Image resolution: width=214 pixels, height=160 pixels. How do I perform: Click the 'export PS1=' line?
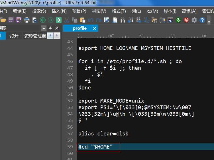tap(134, 107)
